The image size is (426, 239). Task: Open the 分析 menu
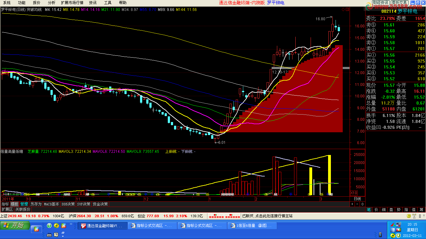pyautogui.click(x=52, y=3)
